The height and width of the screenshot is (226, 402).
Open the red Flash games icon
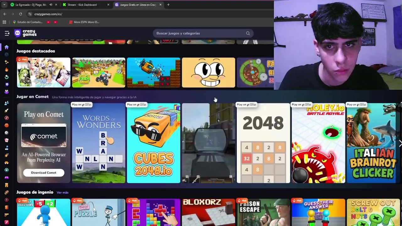click(6, 222)
